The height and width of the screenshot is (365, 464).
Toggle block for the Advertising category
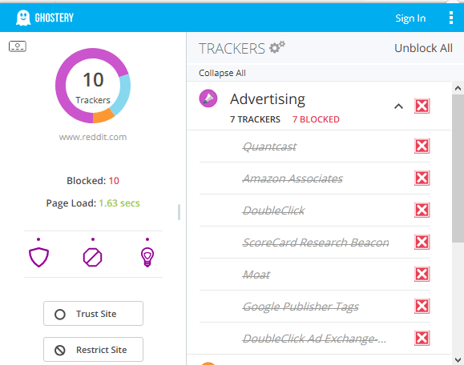point(422,106)
